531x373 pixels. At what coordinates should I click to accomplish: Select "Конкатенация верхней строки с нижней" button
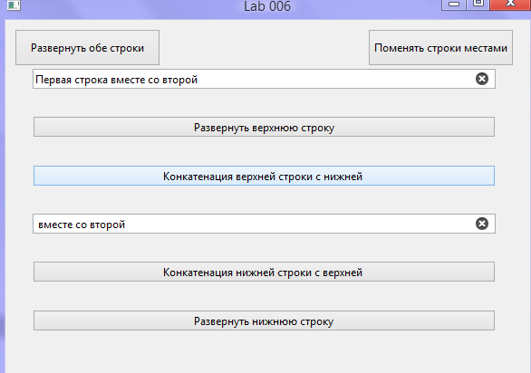pyautogui.click(x=264, y=176)
